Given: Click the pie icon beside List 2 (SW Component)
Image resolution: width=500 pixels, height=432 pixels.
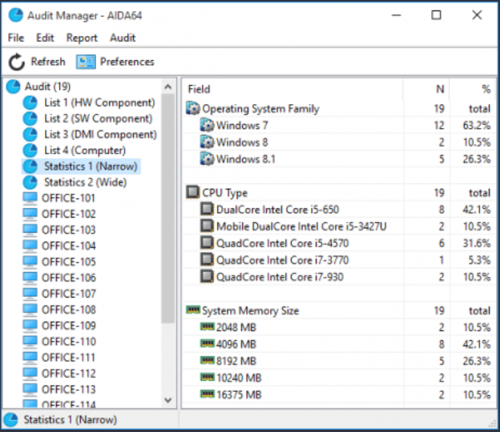Looking at the screenshot, I should coord(30,118).
